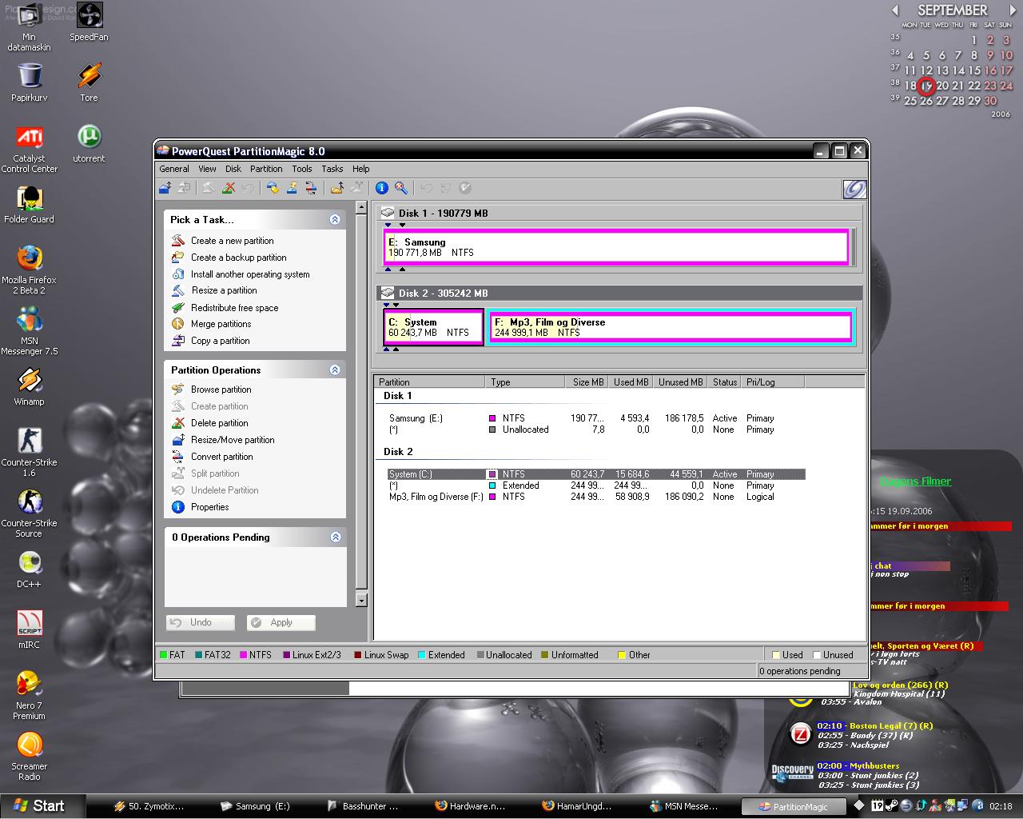This screenshot has width=1023, height=819.
Task: Click the Label partition tag toolbar icon
Action: 273,188
